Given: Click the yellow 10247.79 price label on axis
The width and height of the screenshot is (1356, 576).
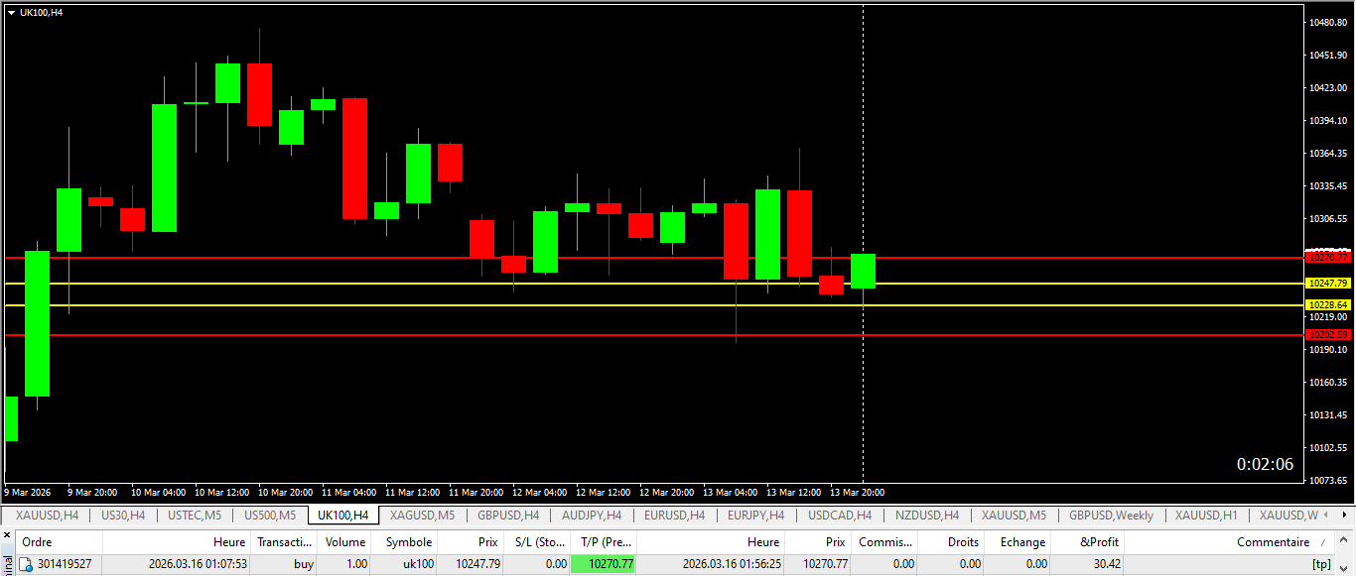Looking at the screenshot, I should tap(1327, 284).
